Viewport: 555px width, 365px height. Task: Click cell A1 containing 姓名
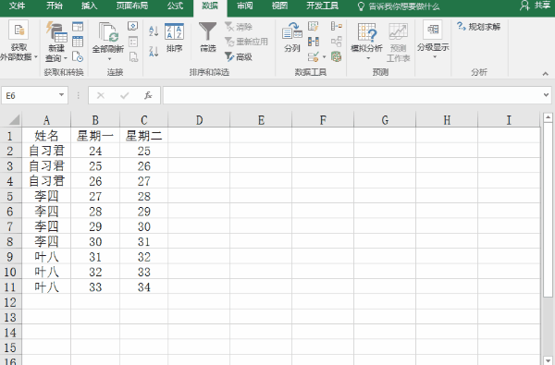[46, 136]
